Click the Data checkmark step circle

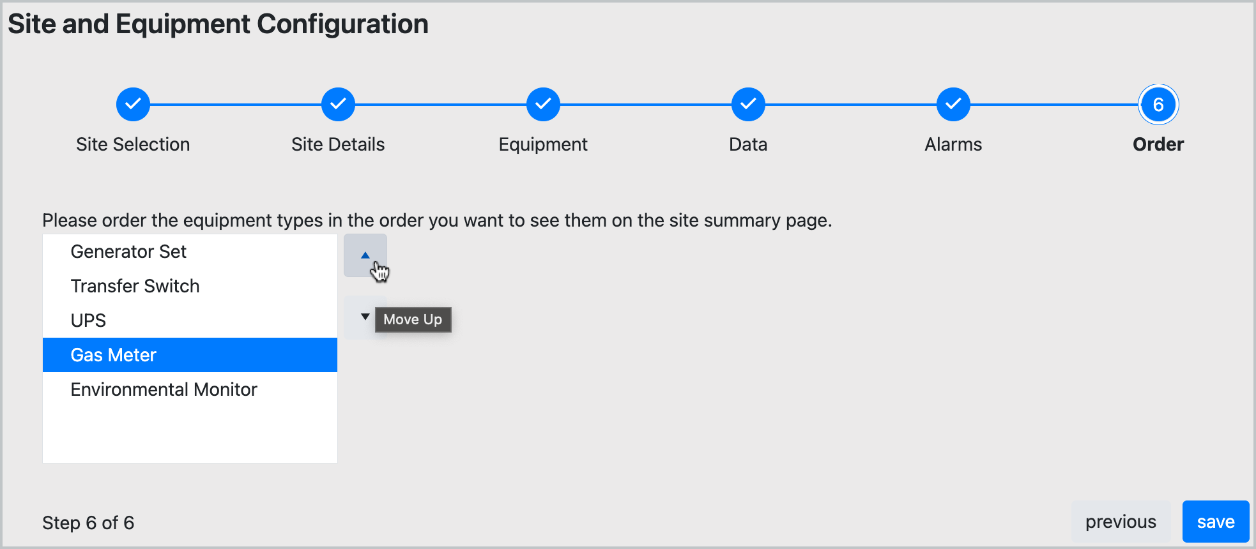point(748,104)
